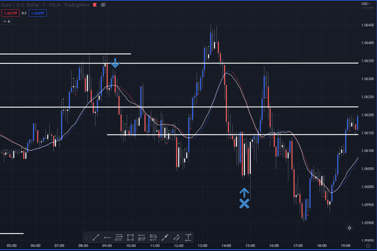
Task: Select the Arrow drawing tool
Action: pos(165,237)
